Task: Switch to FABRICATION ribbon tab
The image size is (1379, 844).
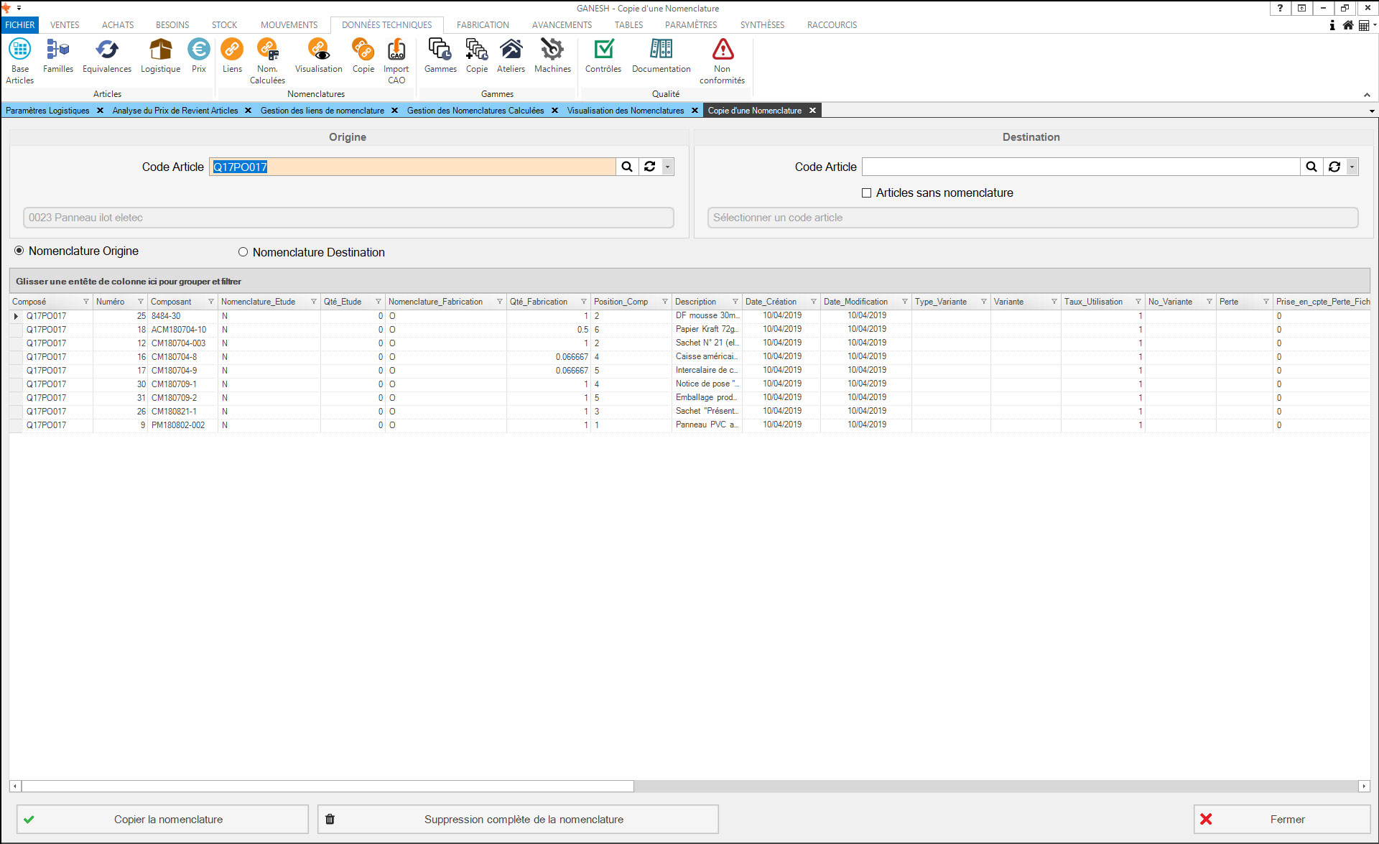Action: point(482,24)
